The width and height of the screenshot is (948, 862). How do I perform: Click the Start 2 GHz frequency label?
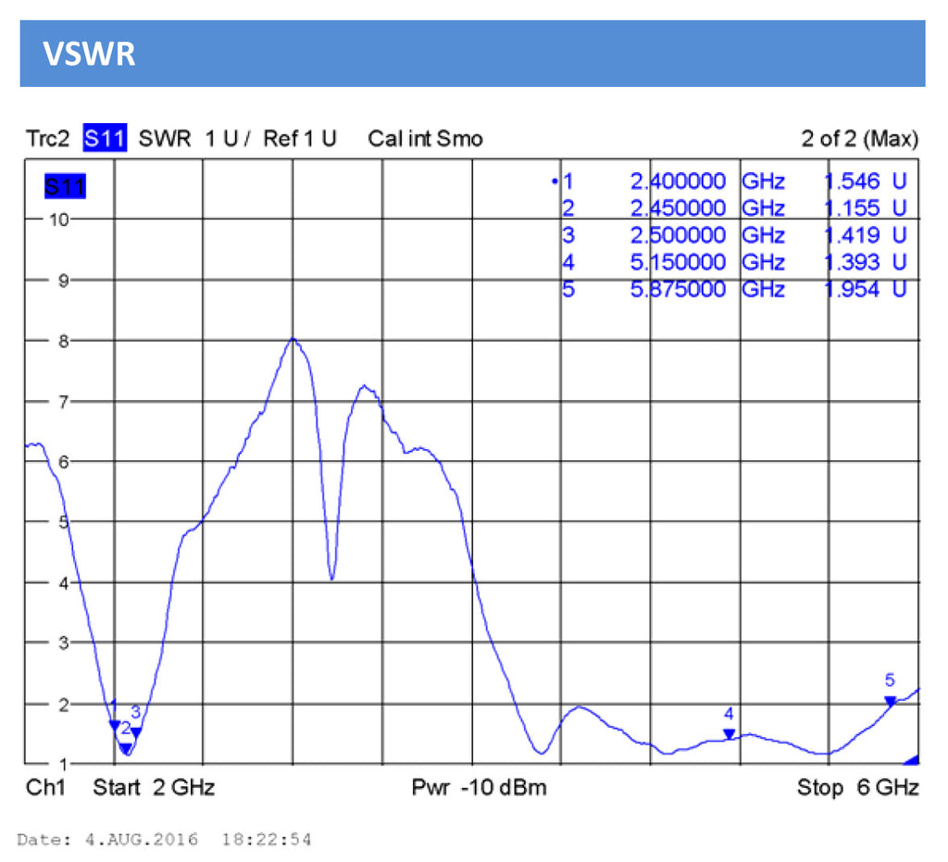click(154, 788)
